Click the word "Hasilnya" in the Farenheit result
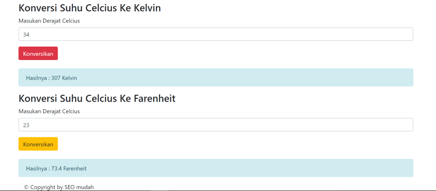Screen dimensions: 436x191 (36, 169)
